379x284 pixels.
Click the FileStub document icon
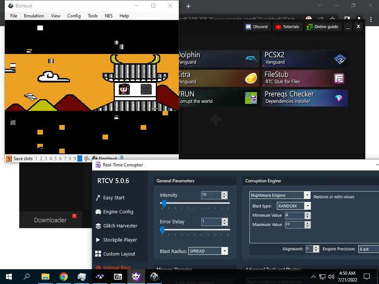(339, 78)
